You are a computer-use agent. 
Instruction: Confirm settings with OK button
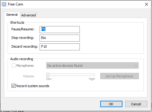[x=111, y=104]
